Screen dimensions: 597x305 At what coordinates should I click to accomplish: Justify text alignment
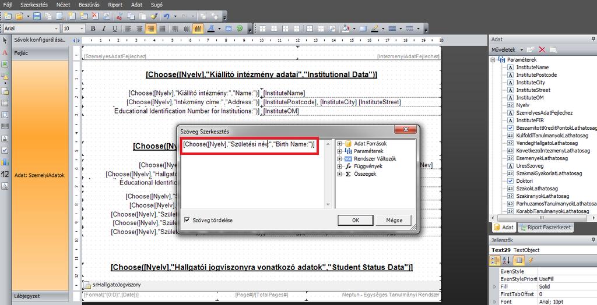[162, 29]
